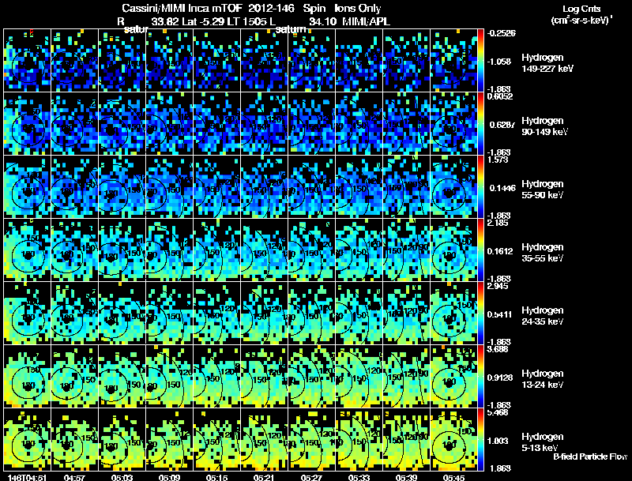Click the color scale bar for Hydrogen 5-13 keV

tap(480, 439)
